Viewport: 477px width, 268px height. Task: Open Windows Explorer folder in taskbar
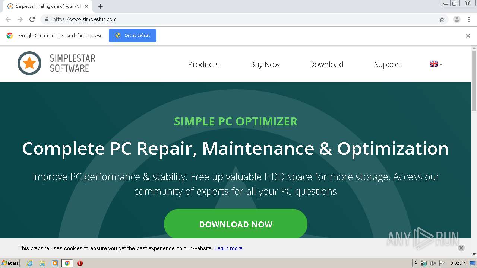click(x=42, y=263)
